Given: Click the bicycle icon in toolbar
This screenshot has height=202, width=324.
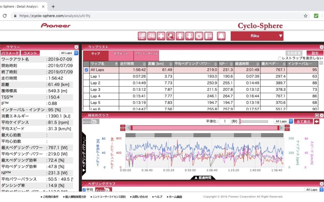Looking at the screenshot, I should (151, 36).
